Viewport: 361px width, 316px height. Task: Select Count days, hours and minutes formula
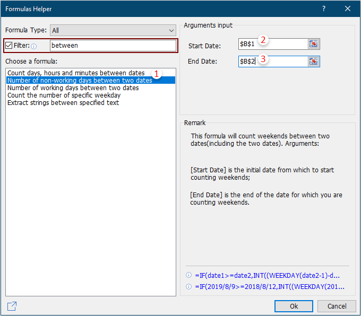coord(76,73)
